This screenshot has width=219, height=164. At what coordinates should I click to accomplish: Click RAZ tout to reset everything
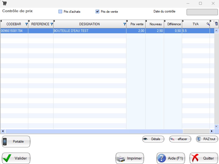(207, 139)
